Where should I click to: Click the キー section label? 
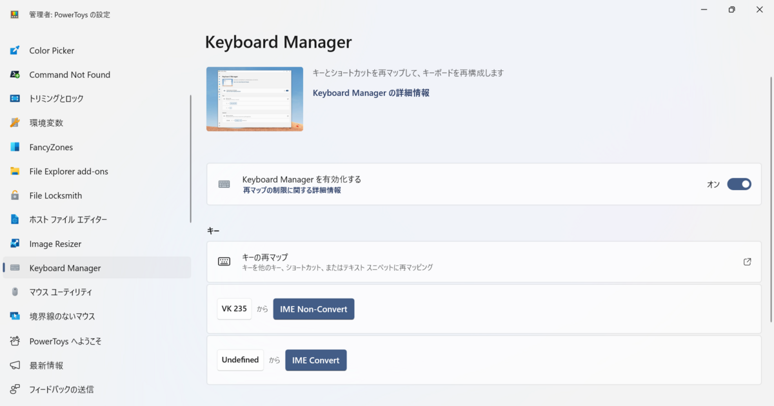point(213,230)
